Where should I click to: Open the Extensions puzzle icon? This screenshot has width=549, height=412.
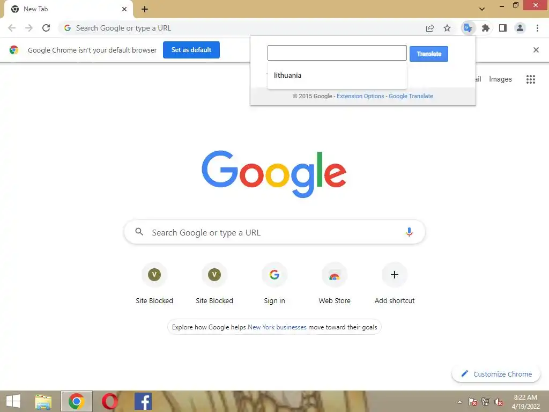click(486, 28)
